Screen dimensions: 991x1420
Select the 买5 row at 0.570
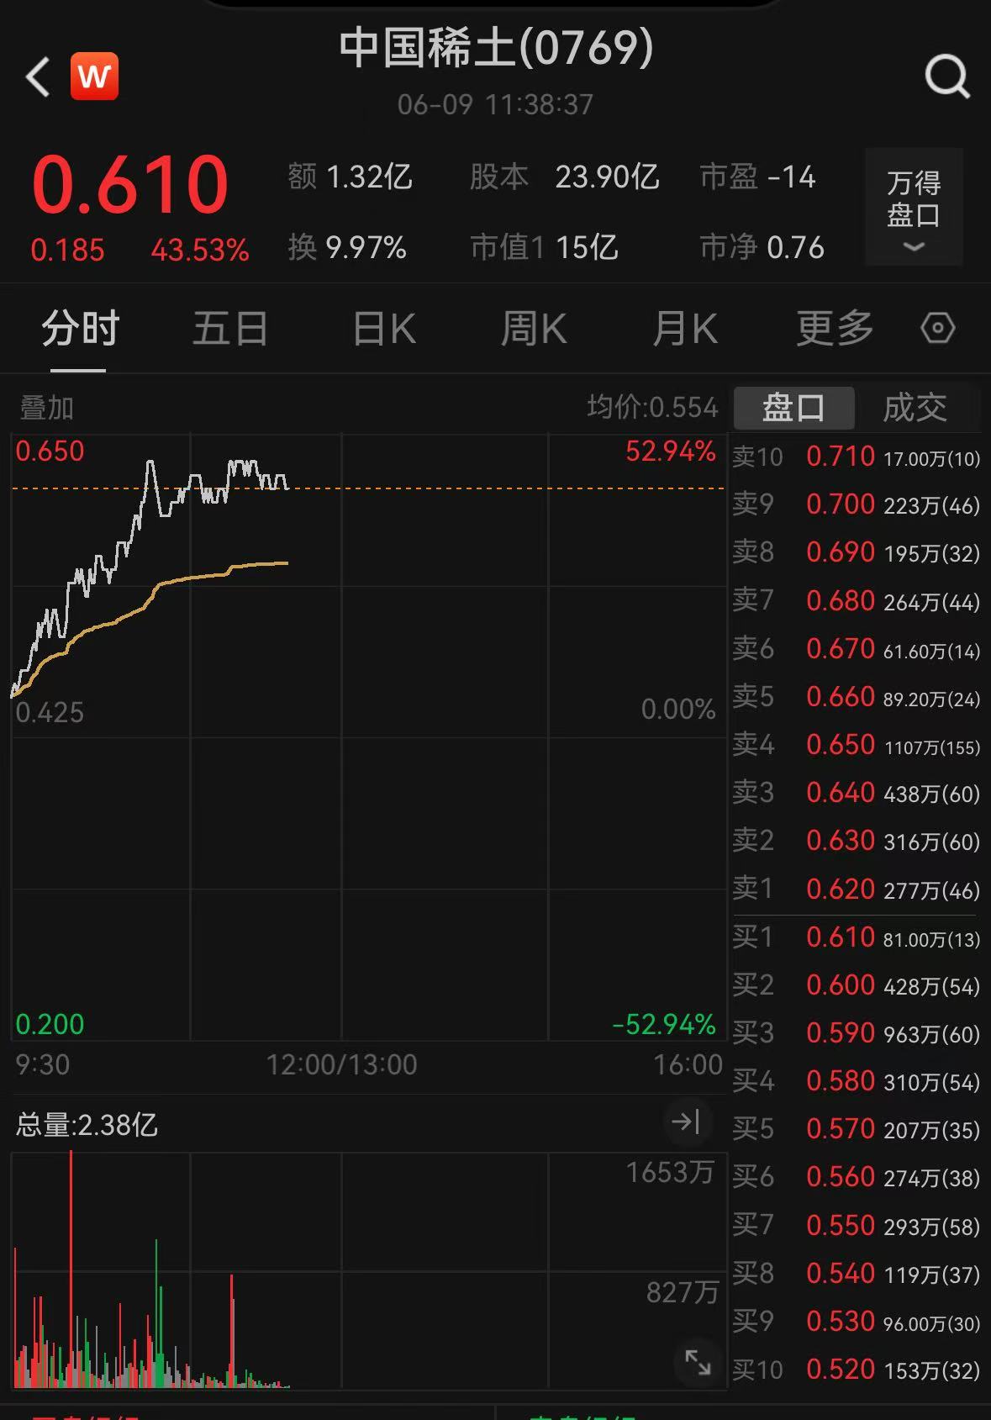point(856,1129)
